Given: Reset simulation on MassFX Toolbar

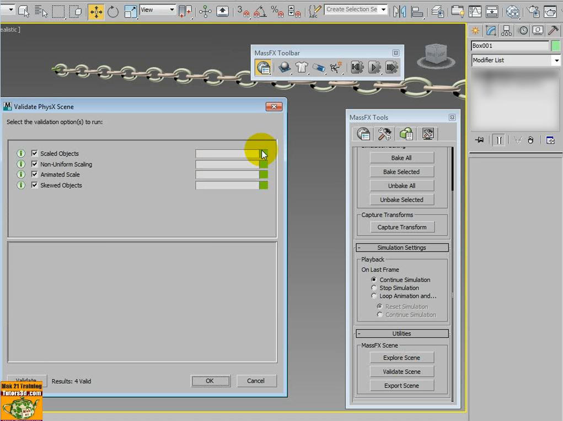Looking at the screenshot, I should (x=357, y=67).
